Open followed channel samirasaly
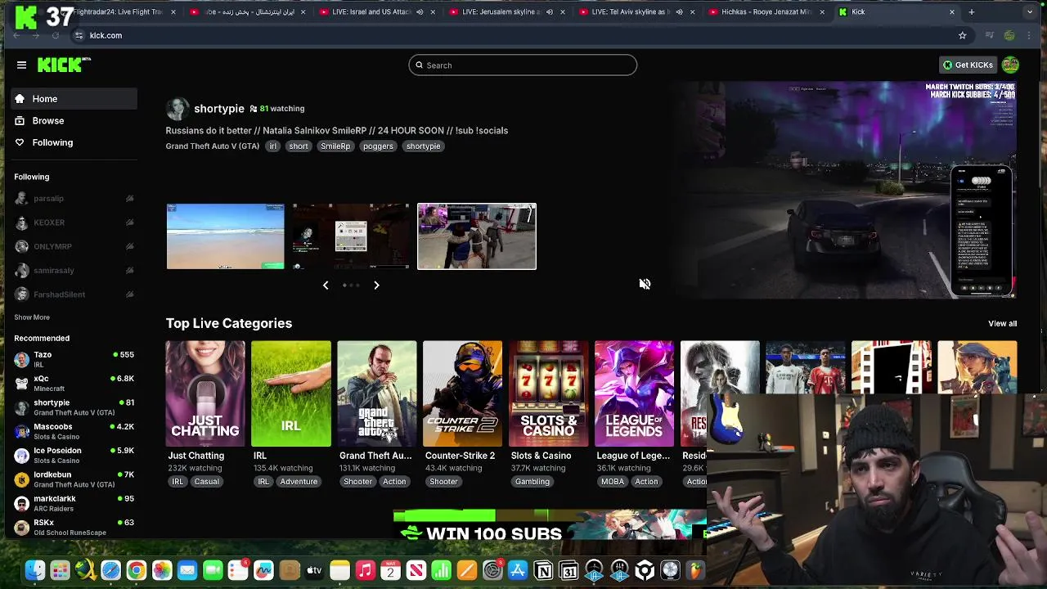1047x589 pixels. click(74, 270)
